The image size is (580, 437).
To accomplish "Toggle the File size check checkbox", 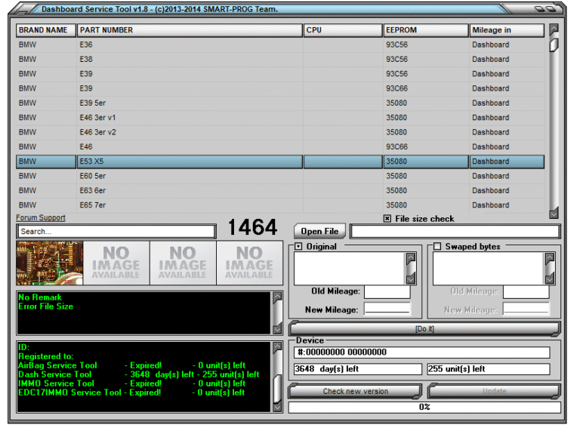I will (387, 219).
